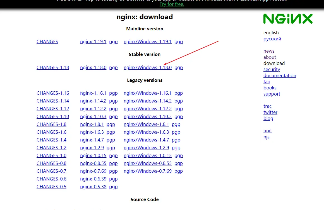
Task: Download nginx/Windows-0.8.55
Action: 148,163
